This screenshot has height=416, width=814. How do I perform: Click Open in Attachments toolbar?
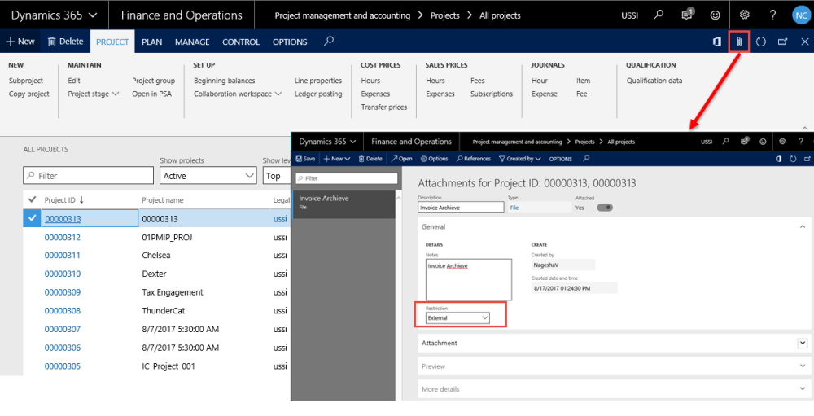coord(402,159)
